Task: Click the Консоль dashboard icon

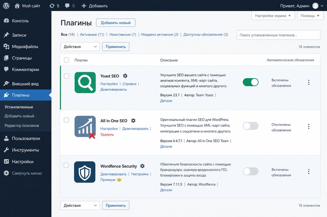Action: (x=7, y=20)
